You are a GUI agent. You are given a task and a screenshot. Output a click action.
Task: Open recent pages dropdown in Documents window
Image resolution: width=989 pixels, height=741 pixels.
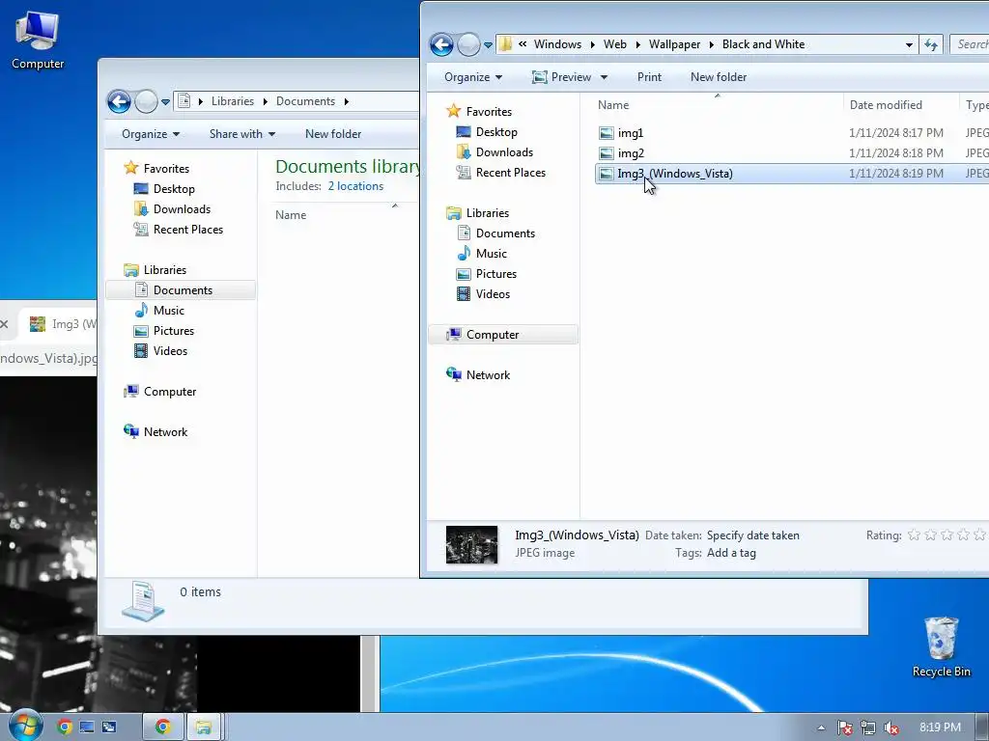pyautogui.click(x=165, y=101)
